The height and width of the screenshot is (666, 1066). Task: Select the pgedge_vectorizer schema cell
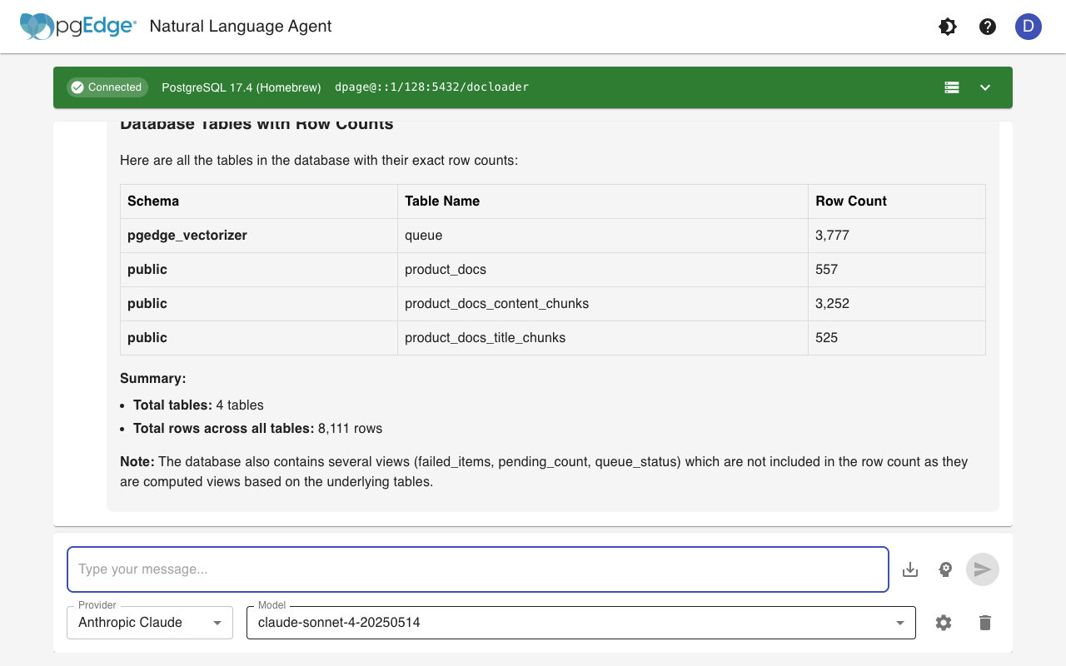(187, 235)
